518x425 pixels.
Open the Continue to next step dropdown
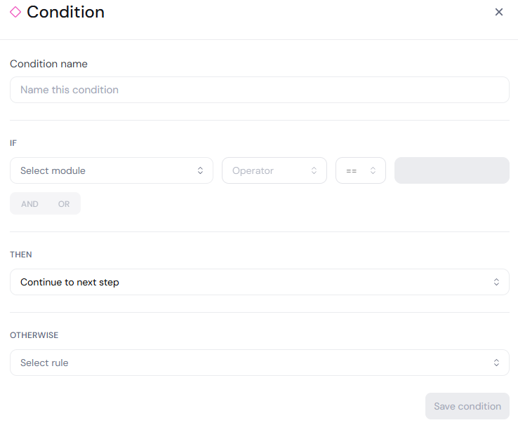(x=260, y=282)
